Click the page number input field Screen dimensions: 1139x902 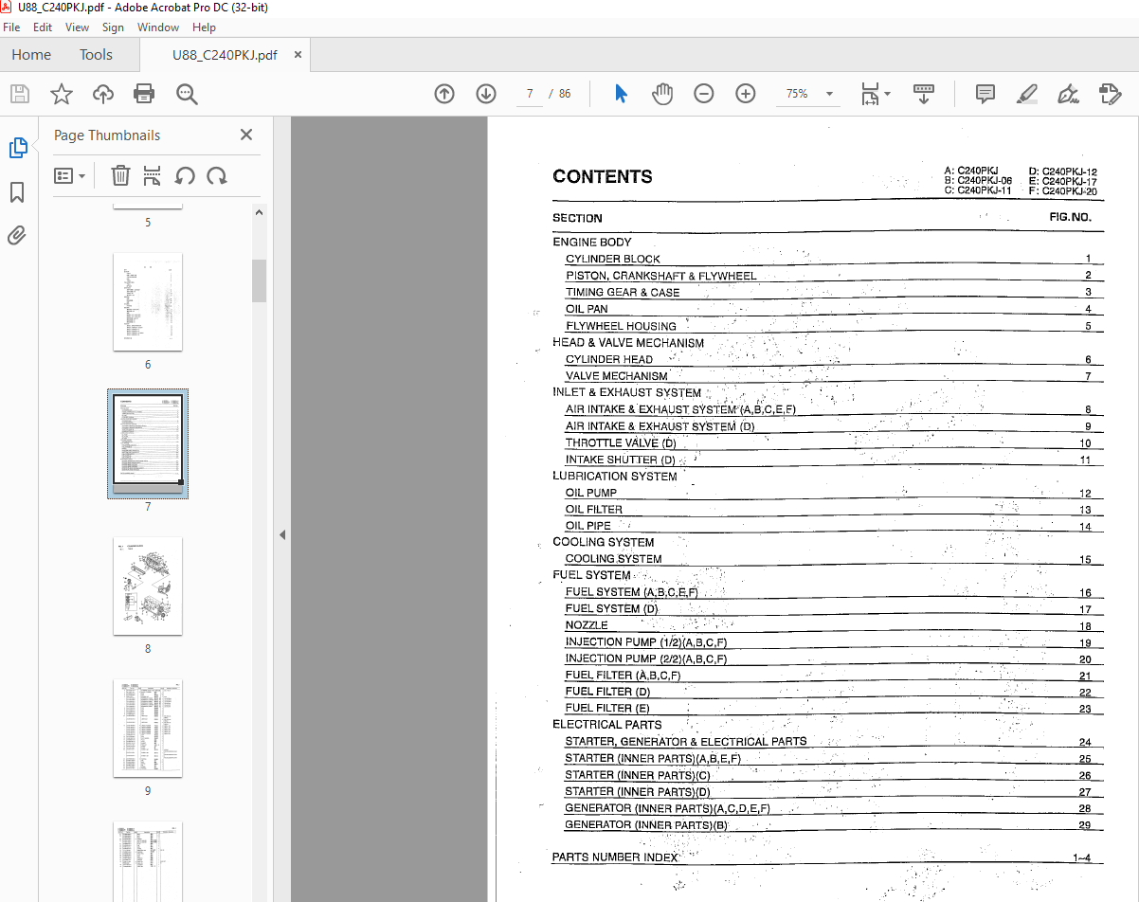click(x=530, y=94)
